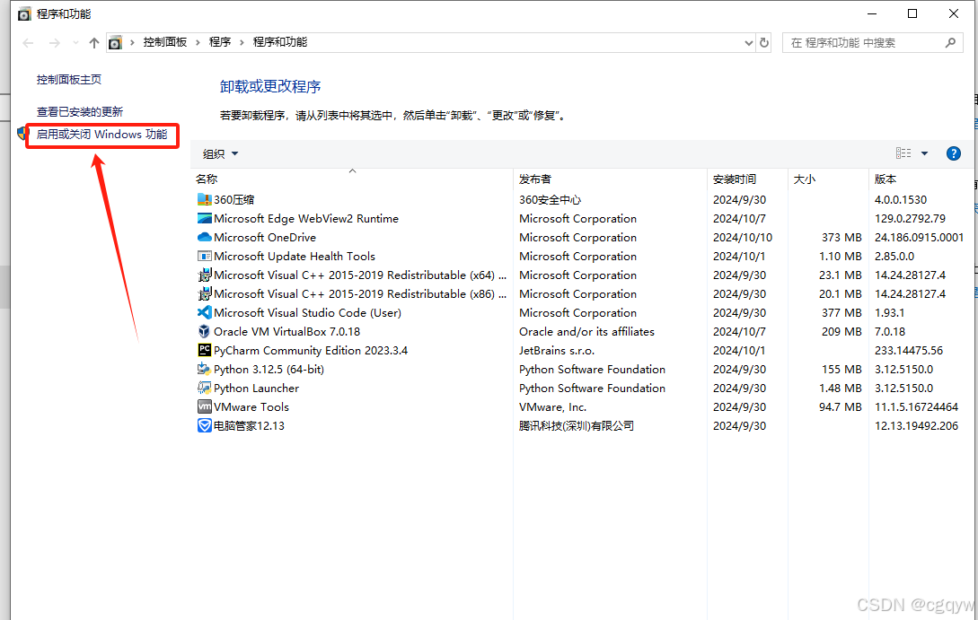978x620 pixels.
Task: Select the Python Launcher row name
Action: click(256, 388)
